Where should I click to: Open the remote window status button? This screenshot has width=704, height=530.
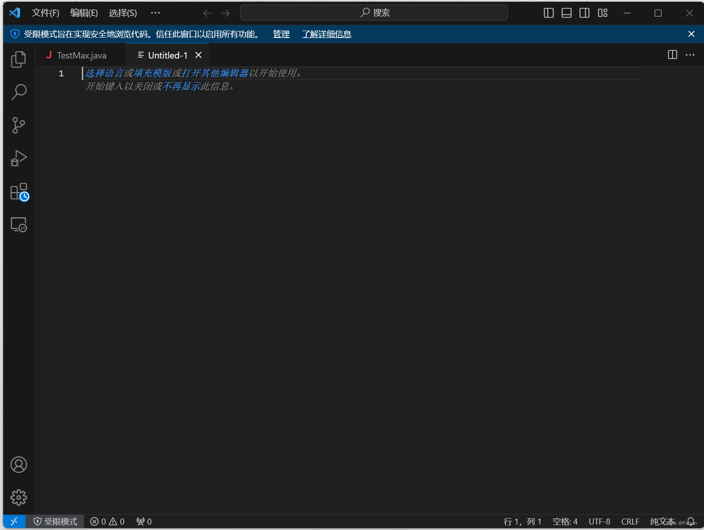pyautogui.click(x=14, y=521)
